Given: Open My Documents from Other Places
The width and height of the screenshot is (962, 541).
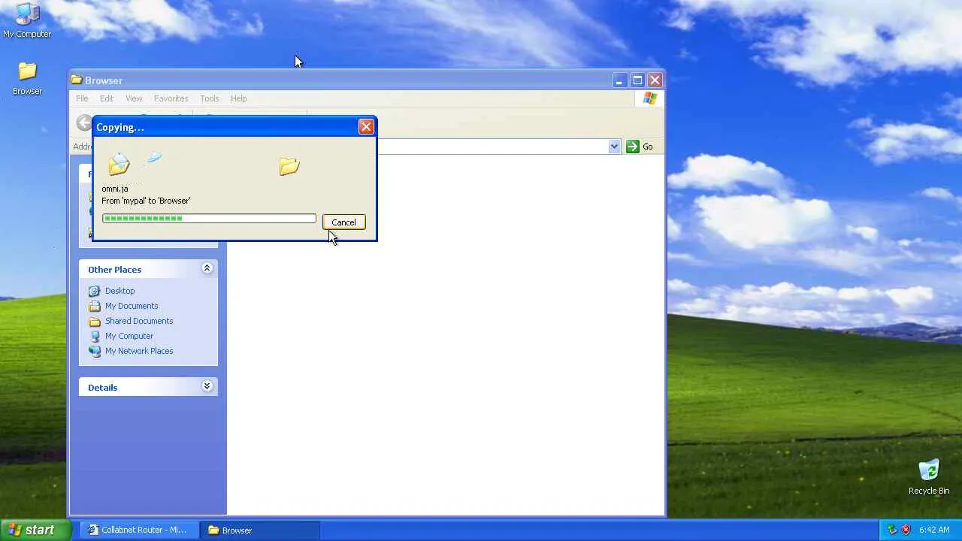Looking at the screenshot, I should [x=132, y=306].
